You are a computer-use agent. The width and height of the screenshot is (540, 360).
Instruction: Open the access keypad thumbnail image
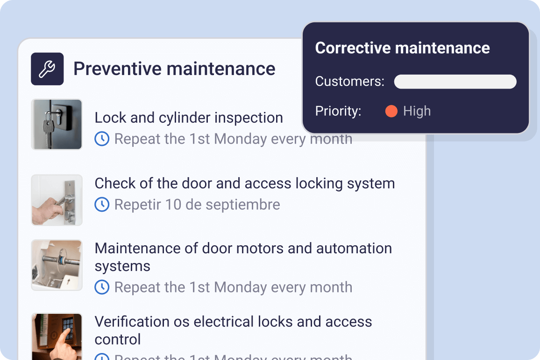(57, 336)
